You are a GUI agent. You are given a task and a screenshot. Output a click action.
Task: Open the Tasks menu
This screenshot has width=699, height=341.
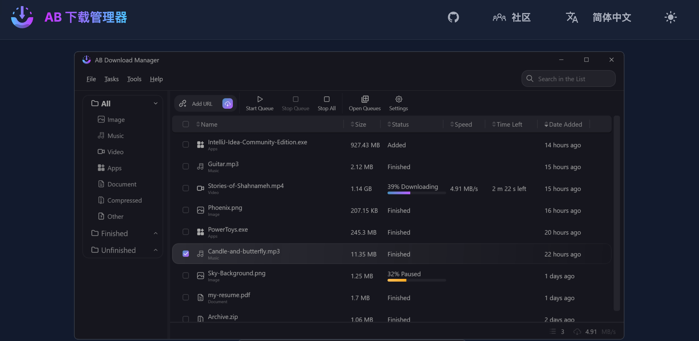point(111,79)
